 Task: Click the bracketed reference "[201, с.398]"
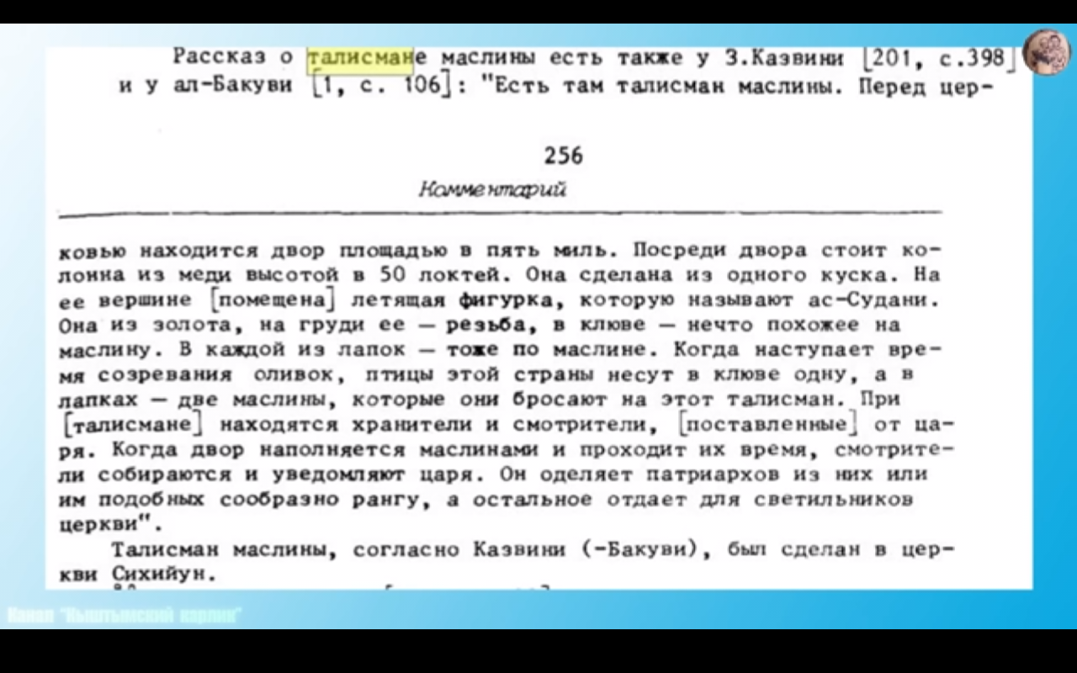point(941,57)
